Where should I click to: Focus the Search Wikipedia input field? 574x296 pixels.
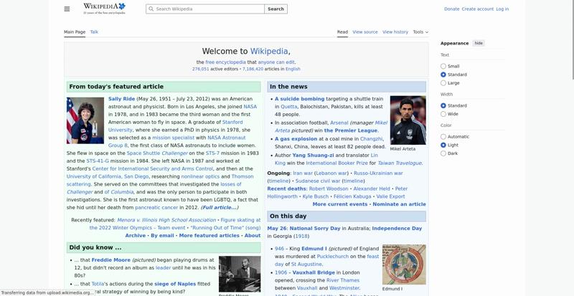coord(205,9)
